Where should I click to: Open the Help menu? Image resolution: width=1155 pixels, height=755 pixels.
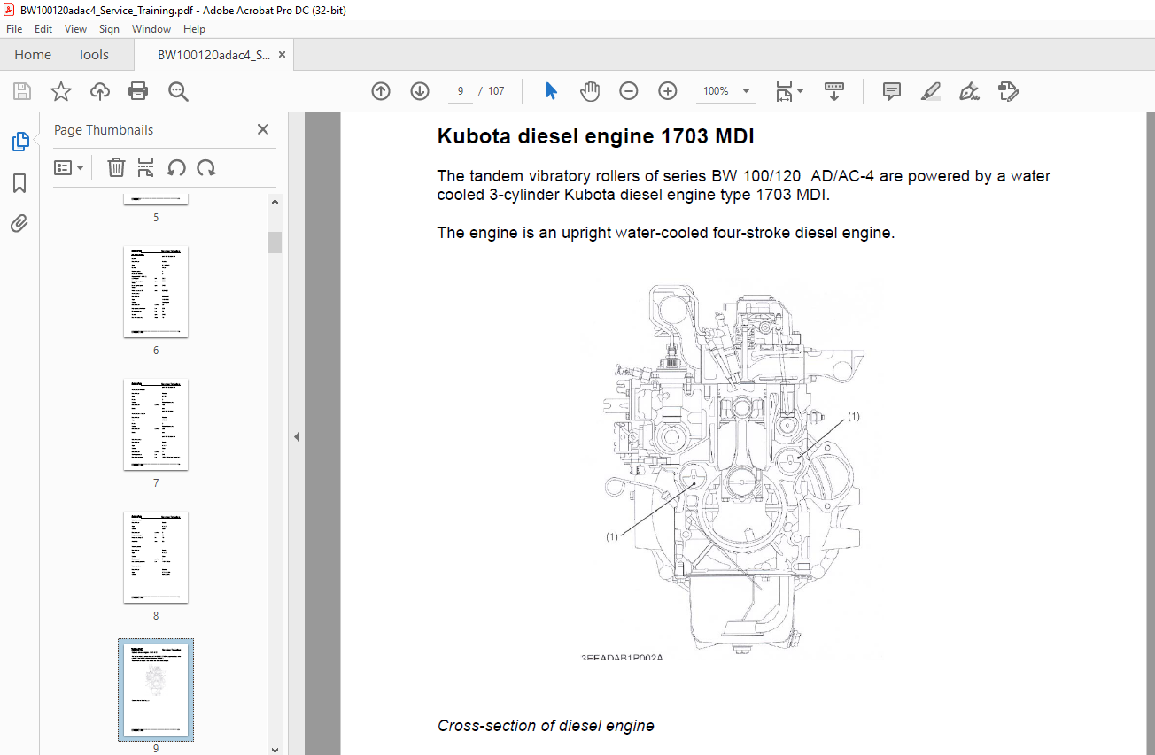pyautogui.click(x=194, y=29)
